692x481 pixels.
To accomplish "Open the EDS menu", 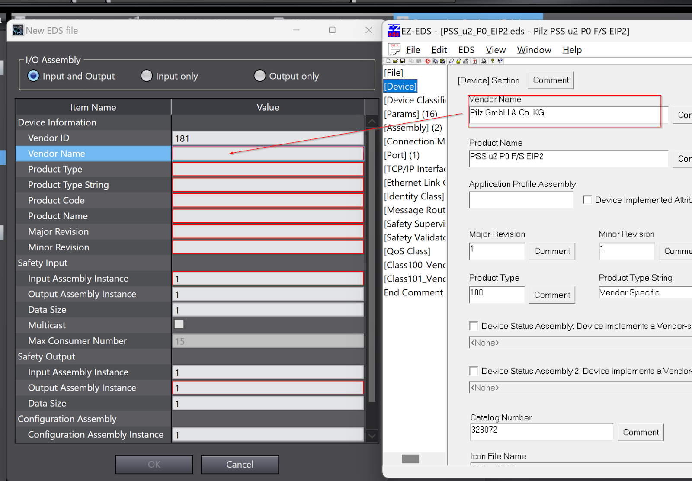I will [x=466, y=50].
